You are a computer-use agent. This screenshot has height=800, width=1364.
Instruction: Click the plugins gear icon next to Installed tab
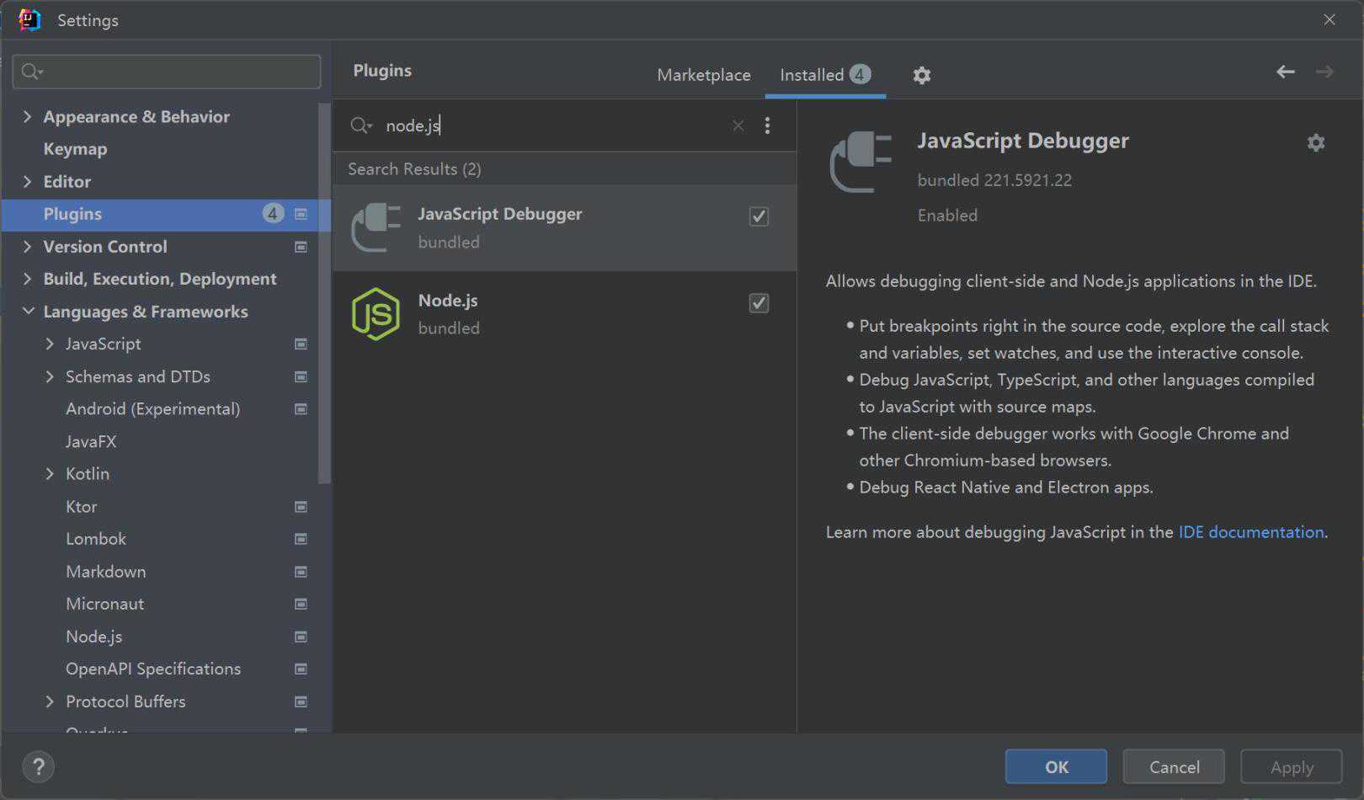coord(922,76)
